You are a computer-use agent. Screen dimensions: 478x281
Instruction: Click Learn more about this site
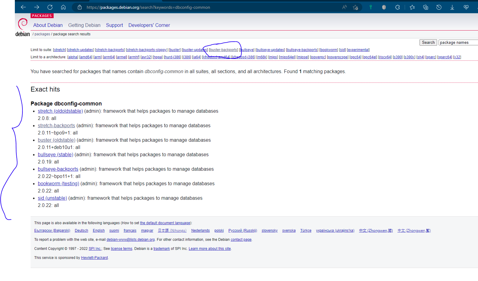pyautogui.click(x=210, y=249)
